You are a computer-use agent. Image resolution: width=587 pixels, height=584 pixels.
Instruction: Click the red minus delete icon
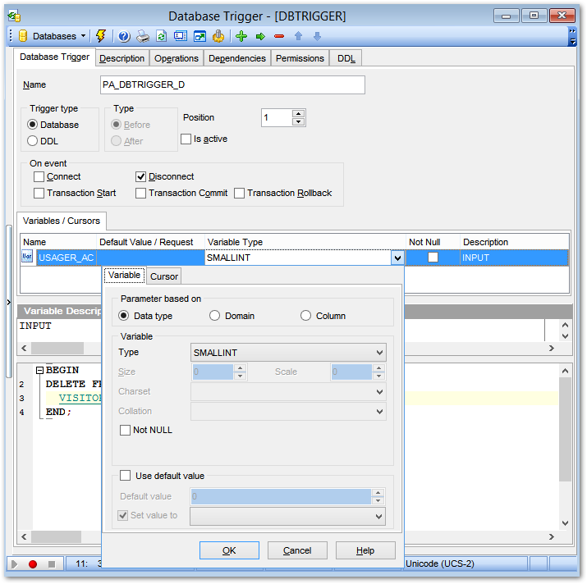click(x=279, y=36)
